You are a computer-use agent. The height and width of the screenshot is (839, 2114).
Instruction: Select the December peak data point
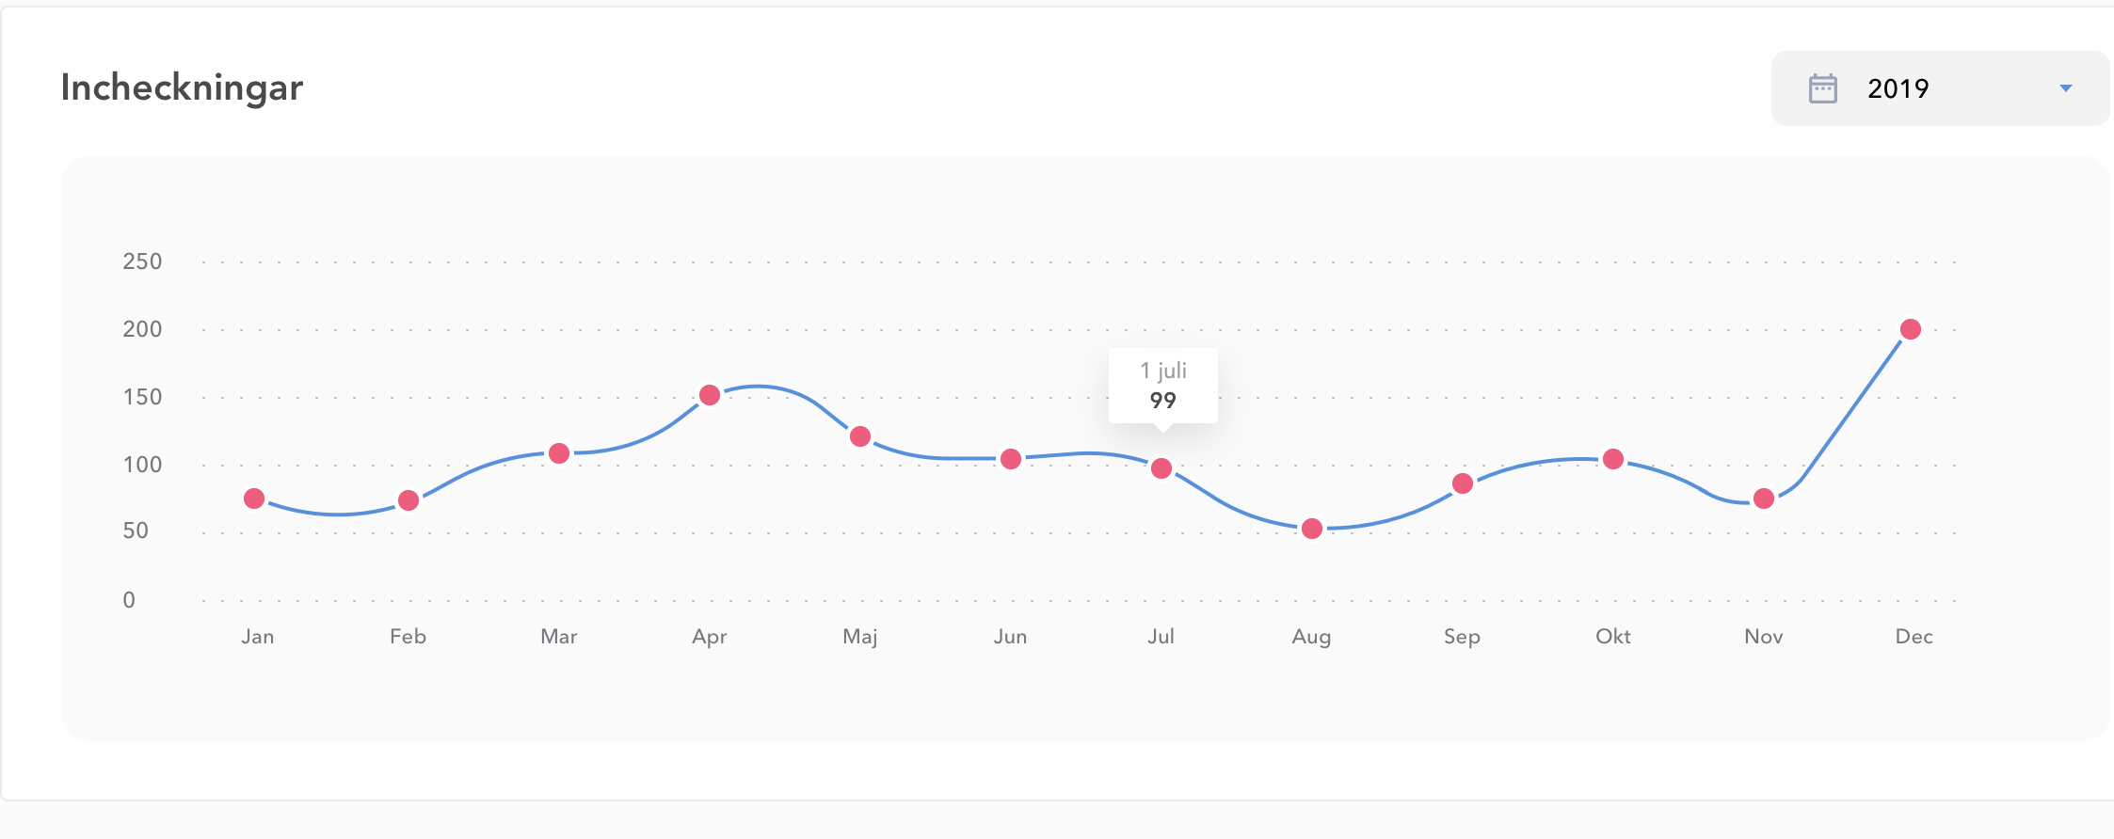[1911, 329]
